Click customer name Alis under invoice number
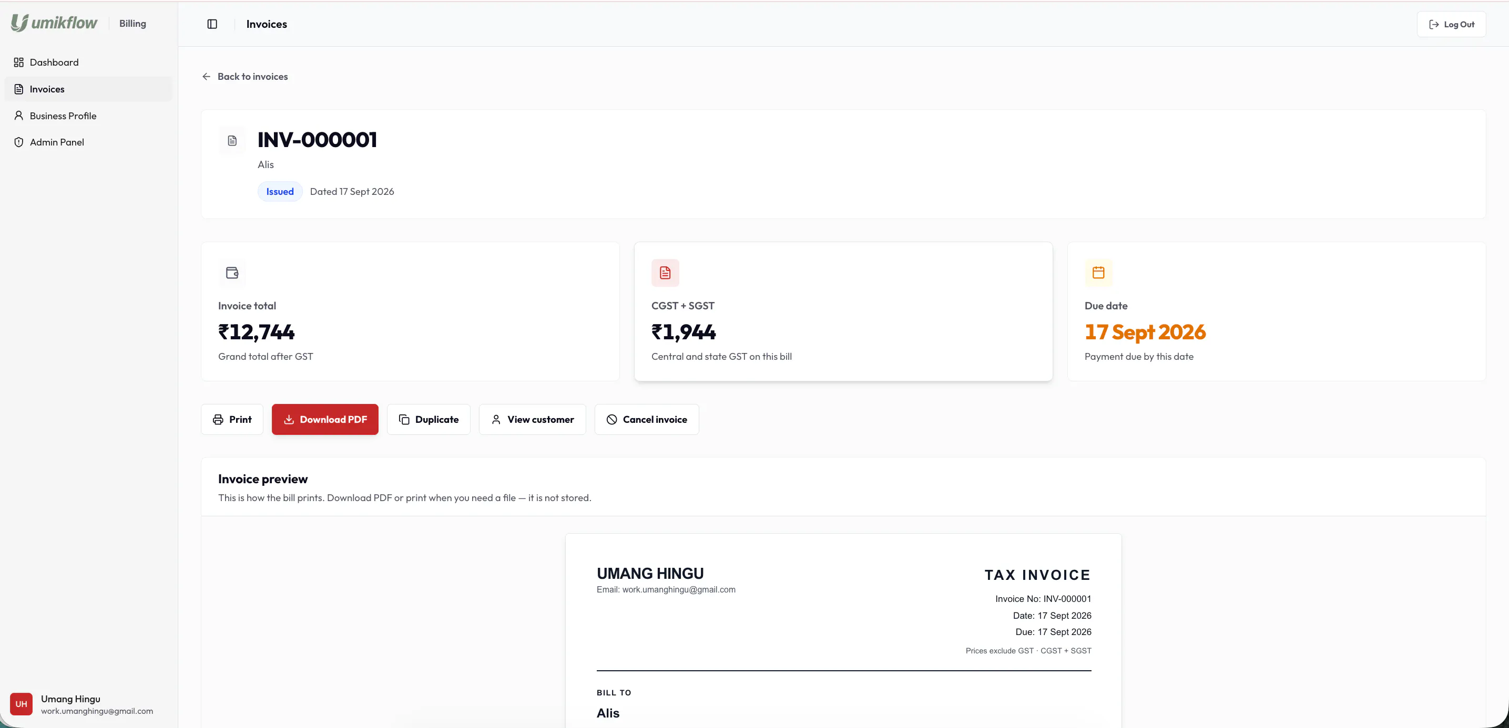This screenshot has height=728, width=1509. pyautogui.click(x=266, y=164)
